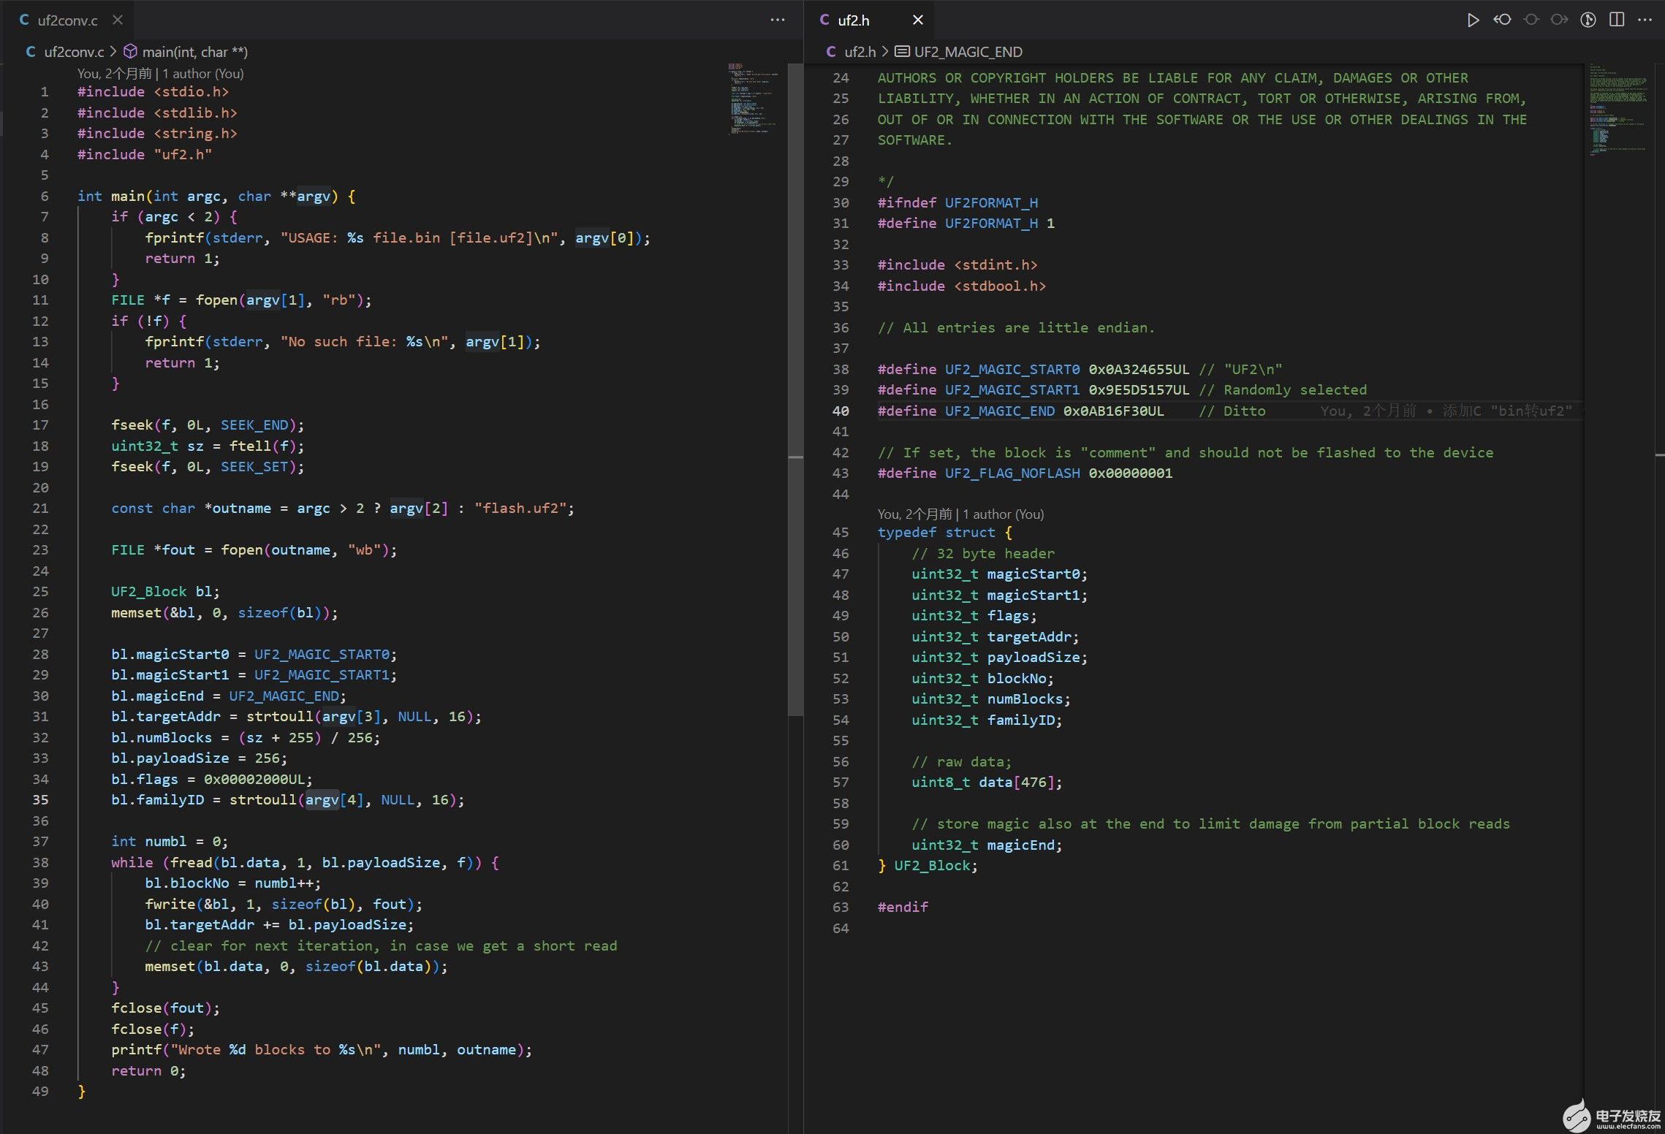Click #ifndef UF2FORMAT_H on line 30

pos(957,202)
